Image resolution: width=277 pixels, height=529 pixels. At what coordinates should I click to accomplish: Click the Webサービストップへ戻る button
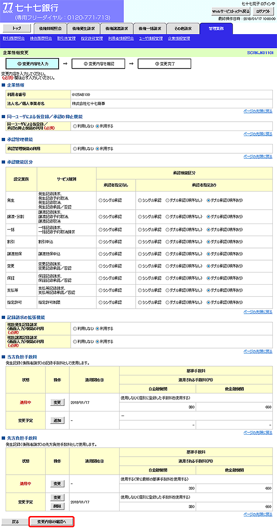[x=231, y=11]
